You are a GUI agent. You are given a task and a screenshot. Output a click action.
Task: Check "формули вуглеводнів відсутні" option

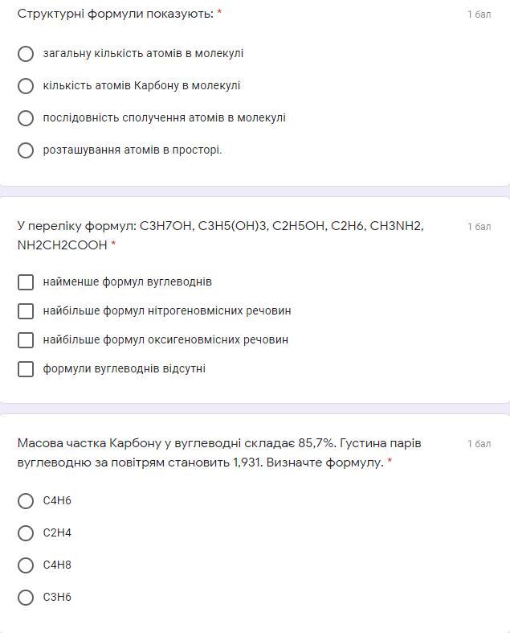[26, 369]
